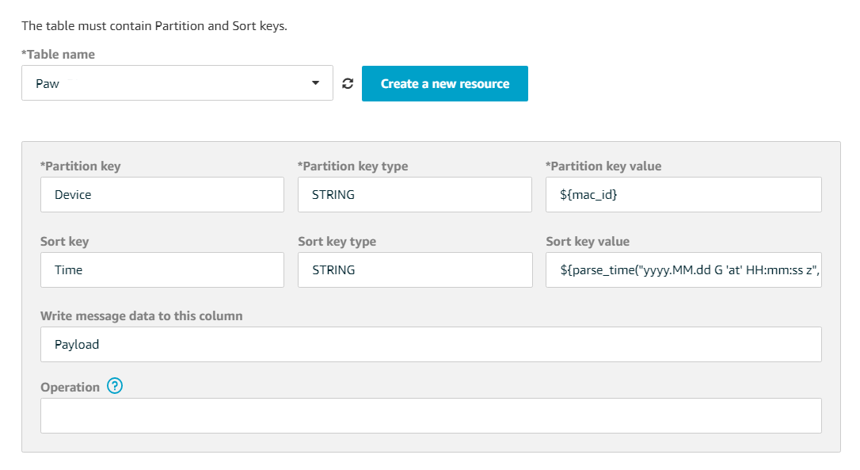860x470 pixels.
Task: Click the Sort key value parse_time field
Action: click(683, 269)
